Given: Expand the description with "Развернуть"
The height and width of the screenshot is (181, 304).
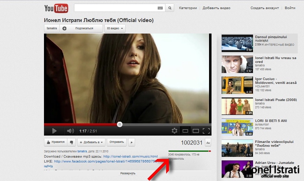Looking at the screenshot, I should pyautogui.click(x=128, y=173).
